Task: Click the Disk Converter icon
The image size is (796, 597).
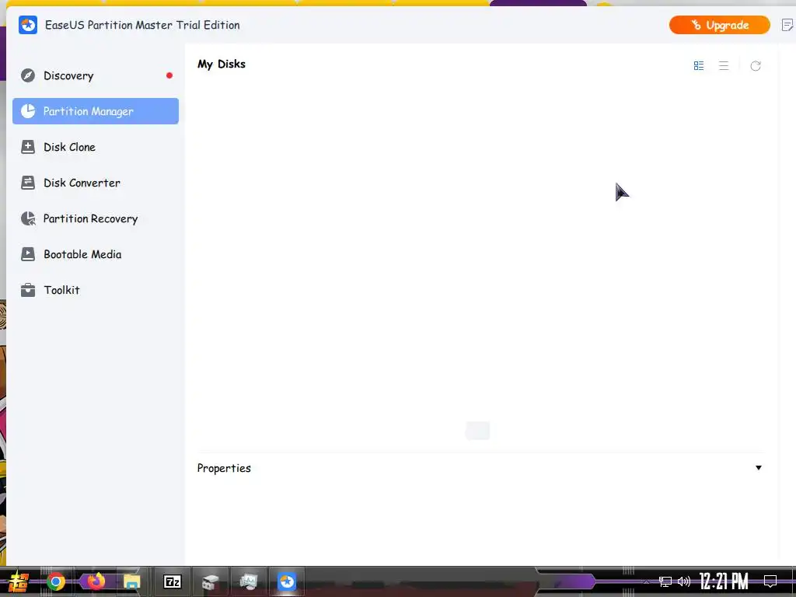Action: [x=28, y=183]
